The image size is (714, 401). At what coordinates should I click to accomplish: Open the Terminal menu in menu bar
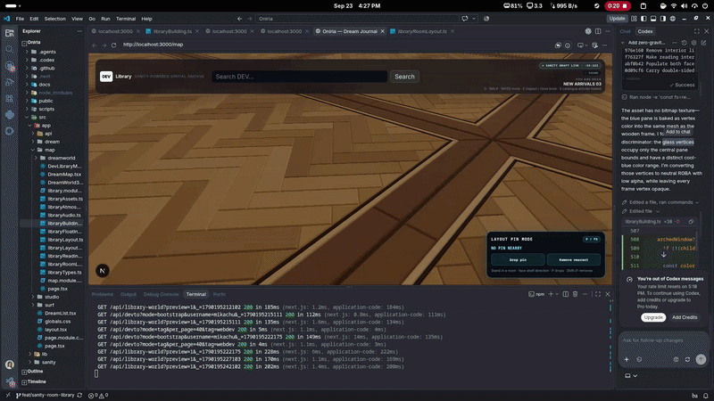(x=126, y=19)
